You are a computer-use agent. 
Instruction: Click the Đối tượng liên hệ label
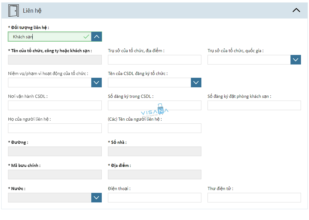(29, 27)
